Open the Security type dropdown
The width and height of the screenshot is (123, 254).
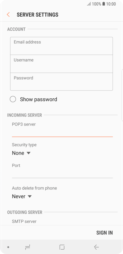(x=21, y=153)
